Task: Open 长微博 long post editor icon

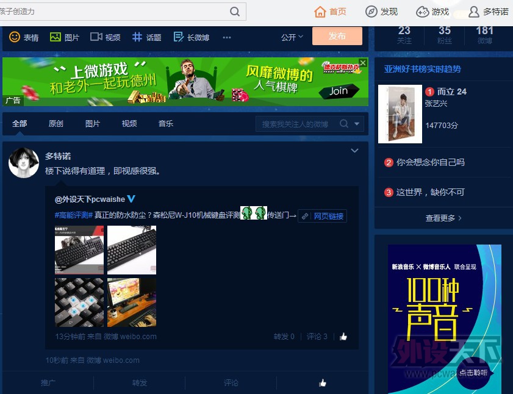Action: pos(178,37)
